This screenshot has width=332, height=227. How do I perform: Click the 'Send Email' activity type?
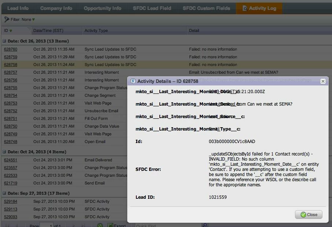(95, 183)
